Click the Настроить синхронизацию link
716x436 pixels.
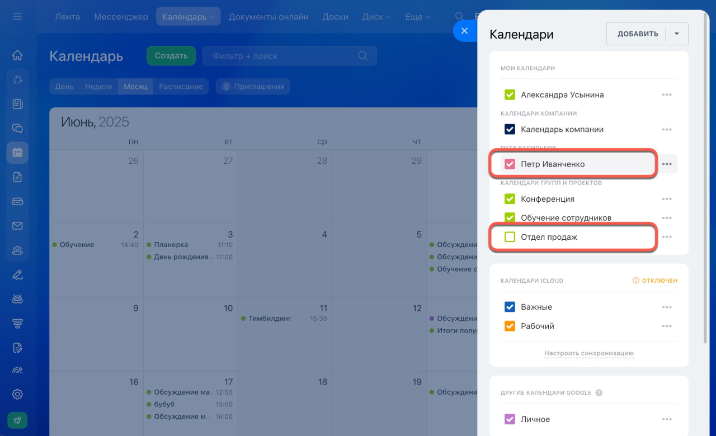pyautogui.click(x=589, y=353)
